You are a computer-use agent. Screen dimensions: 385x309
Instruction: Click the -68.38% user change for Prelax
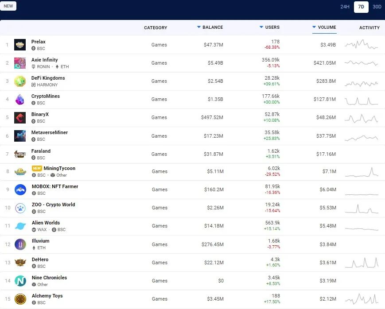pyautogui.click(x=272, y=47)
